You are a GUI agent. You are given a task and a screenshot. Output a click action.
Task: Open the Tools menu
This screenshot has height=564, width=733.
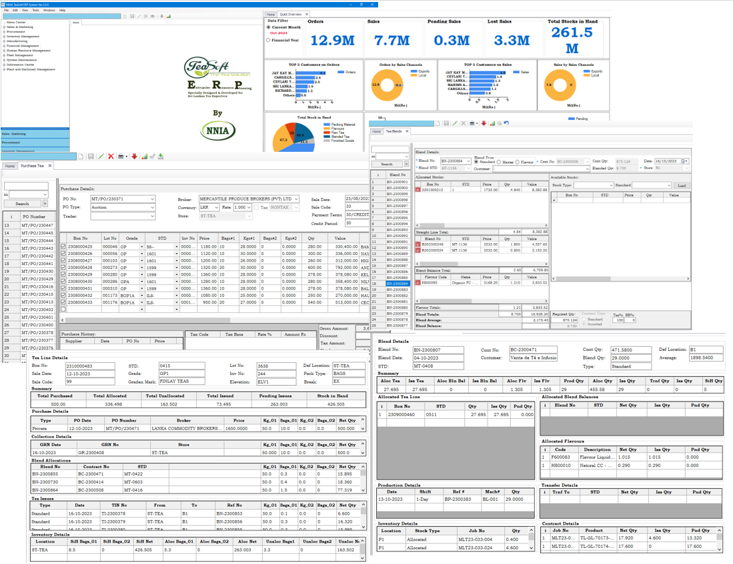click(35, 11)
